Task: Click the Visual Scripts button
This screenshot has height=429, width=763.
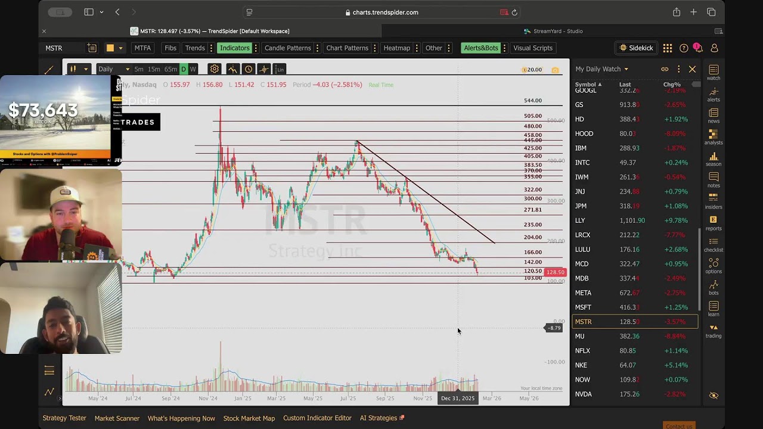Action: (533, 48)
